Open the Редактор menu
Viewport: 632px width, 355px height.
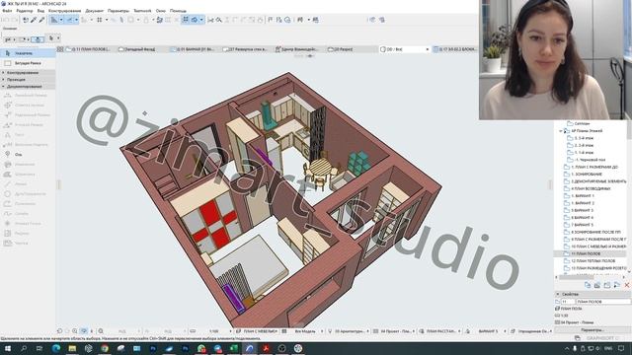24,11
